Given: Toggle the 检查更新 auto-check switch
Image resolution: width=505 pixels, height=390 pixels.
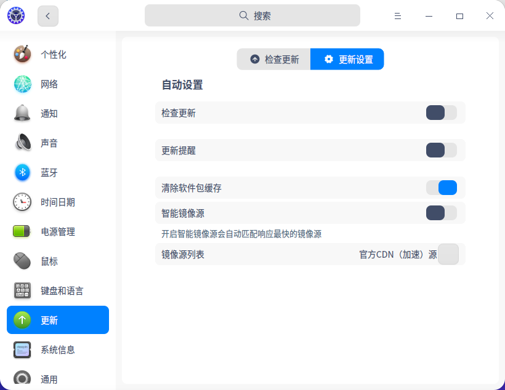Looking at the screenshot, I should (441, 113).
